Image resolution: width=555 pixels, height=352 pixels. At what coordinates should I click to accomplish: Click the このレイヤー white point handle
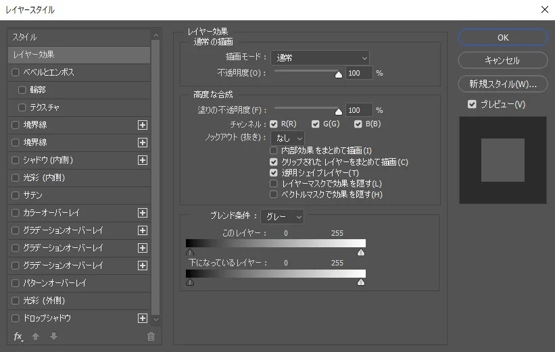(x=361, y=252)
